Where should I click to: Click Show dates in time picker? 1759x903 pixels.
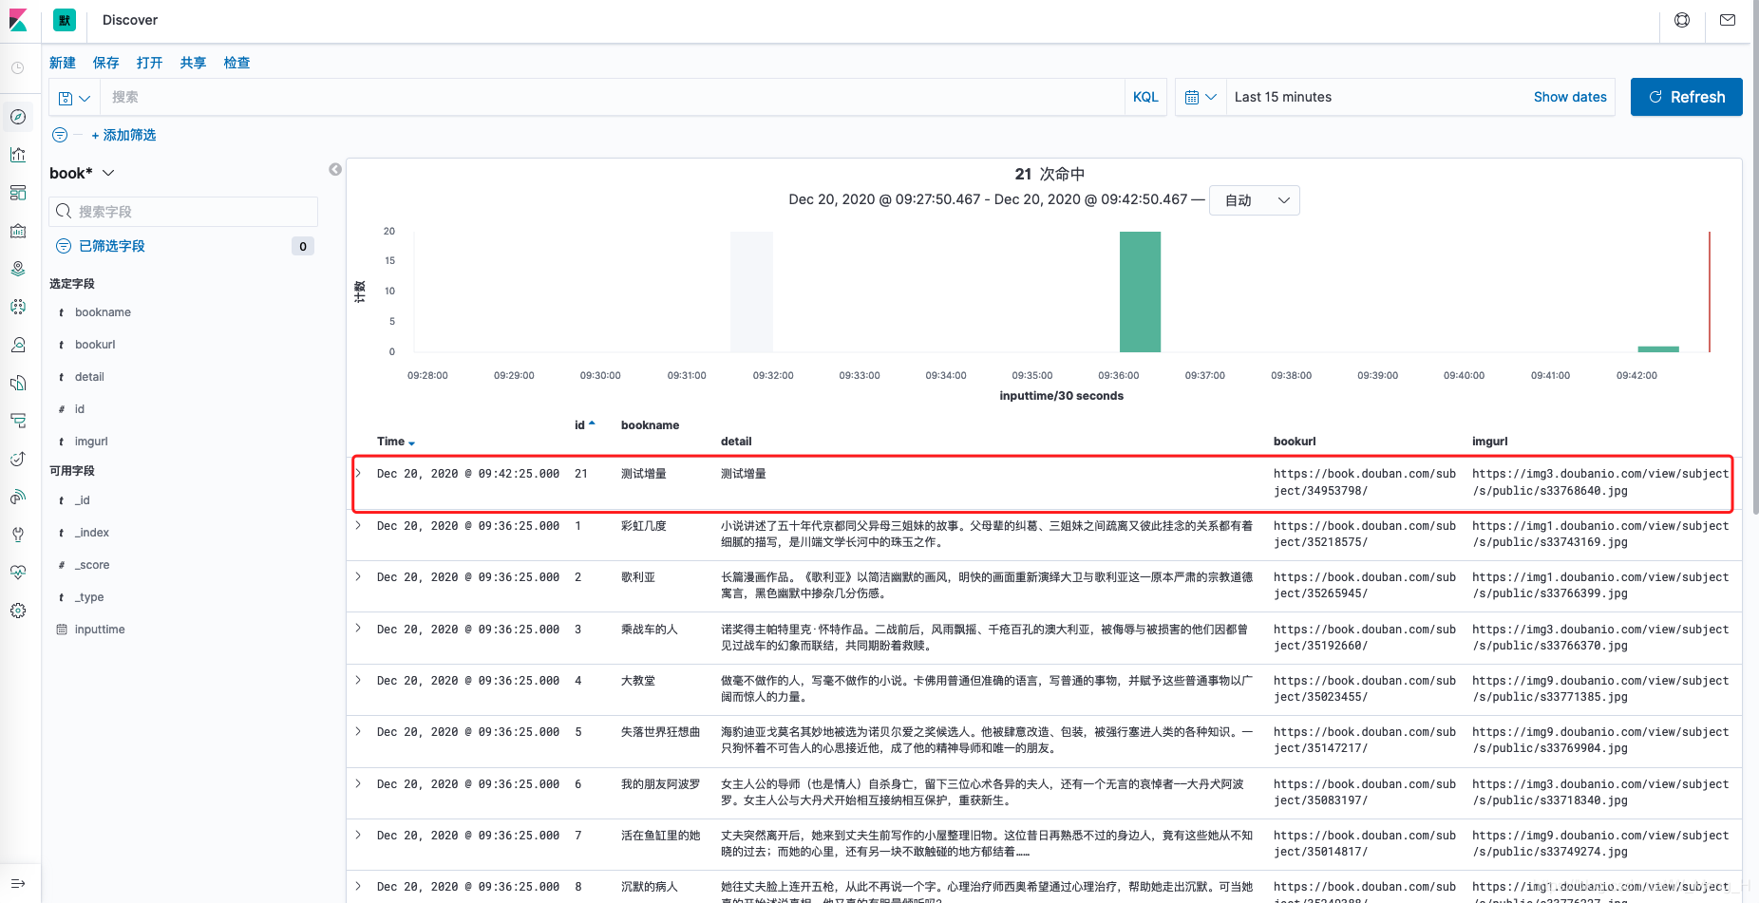pyautogui.click(x=1569, y=97)
